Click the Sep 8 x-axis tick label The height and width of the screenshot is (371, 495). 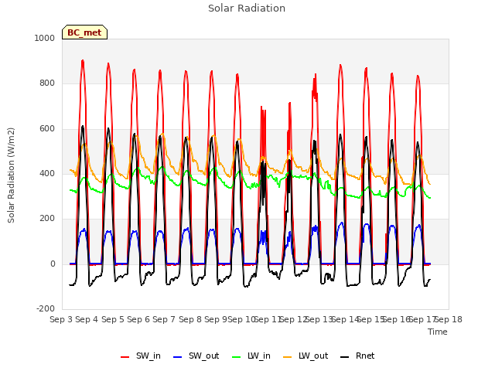pyautogui.click(x=190, y=319)
